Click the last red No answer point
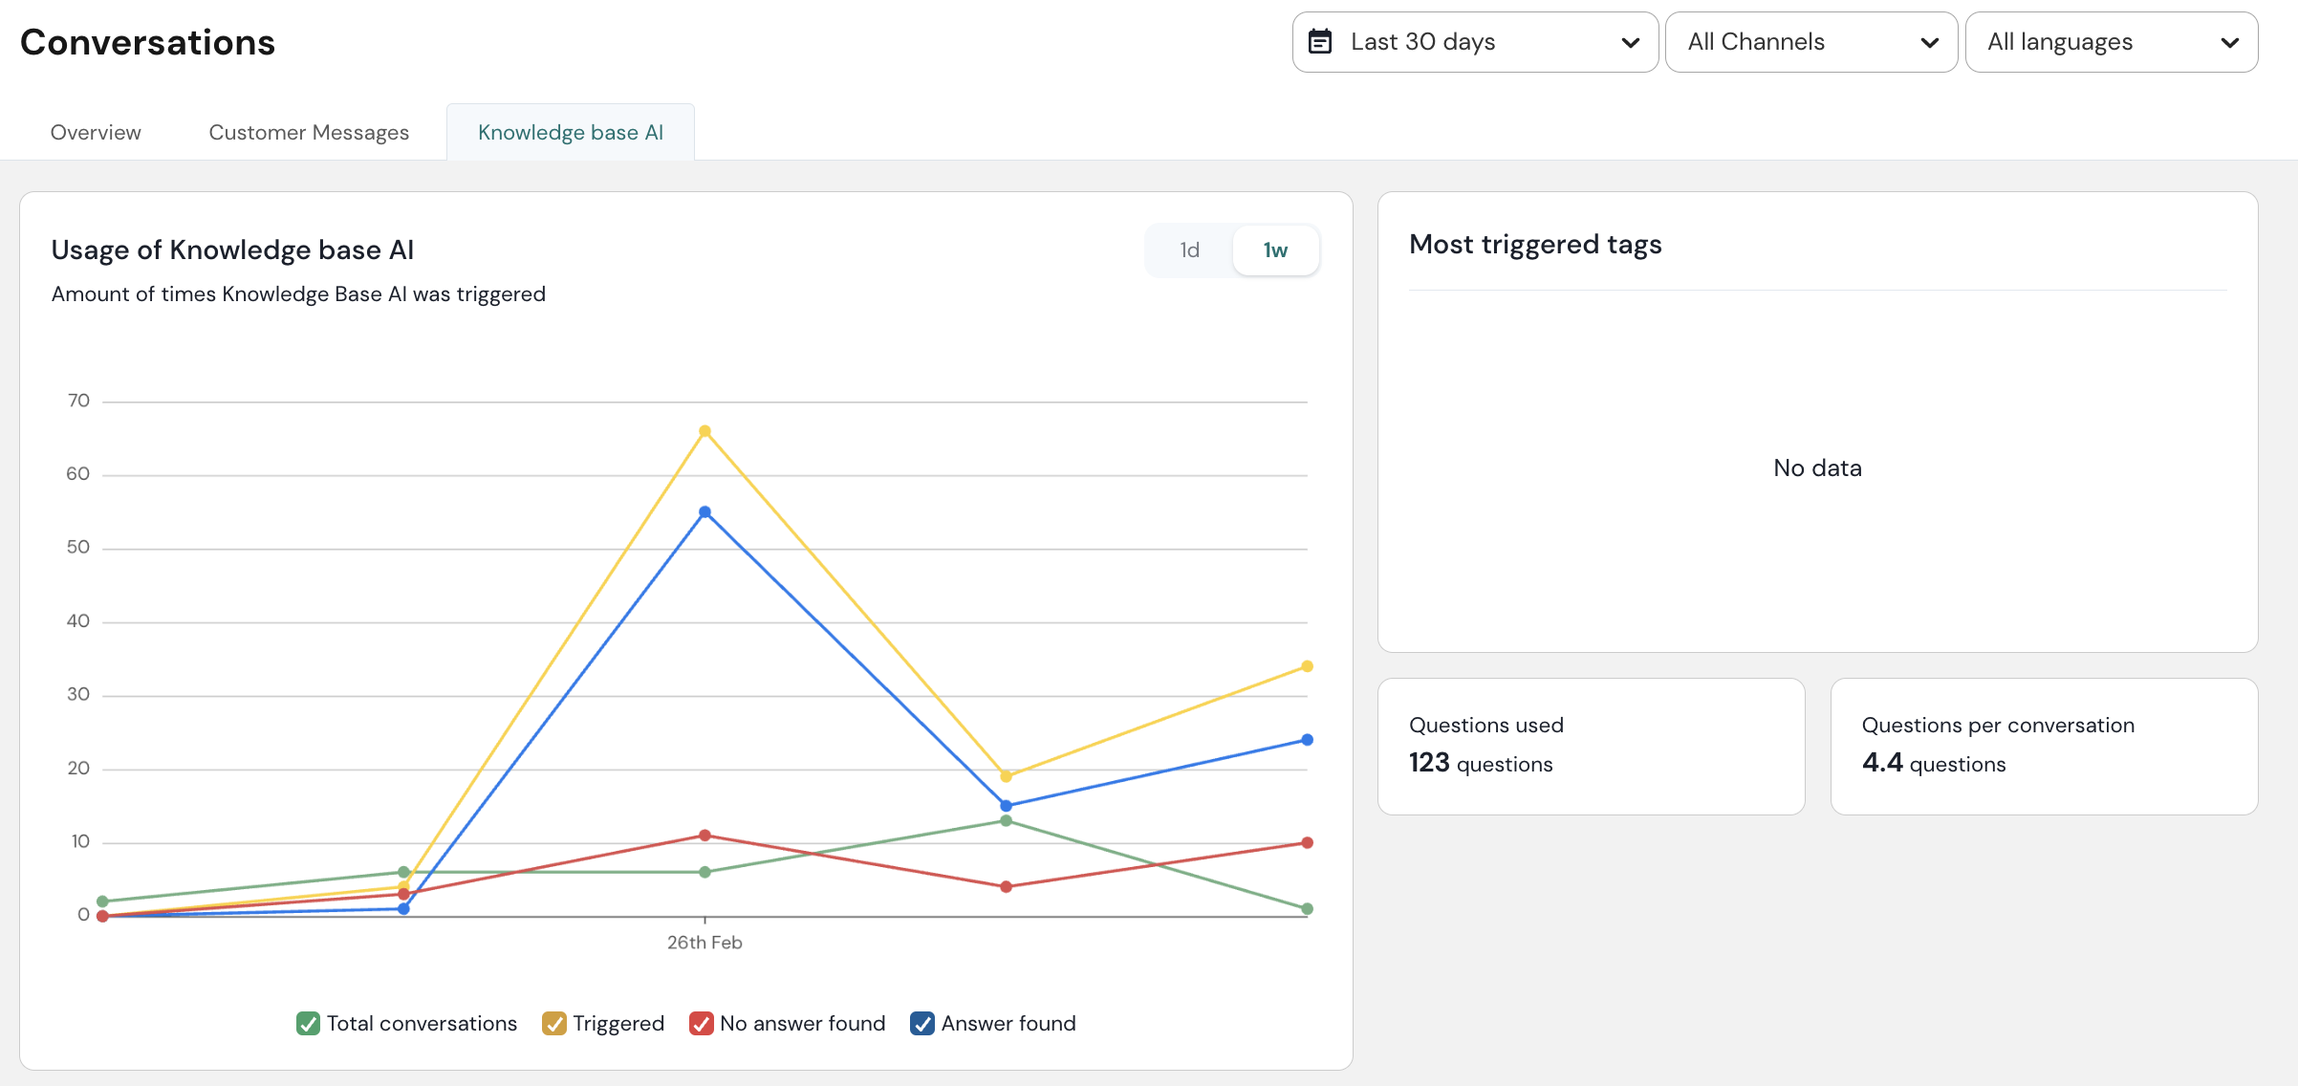The height and width of the screenshot is (1086, 2298). pos(1307,843)
